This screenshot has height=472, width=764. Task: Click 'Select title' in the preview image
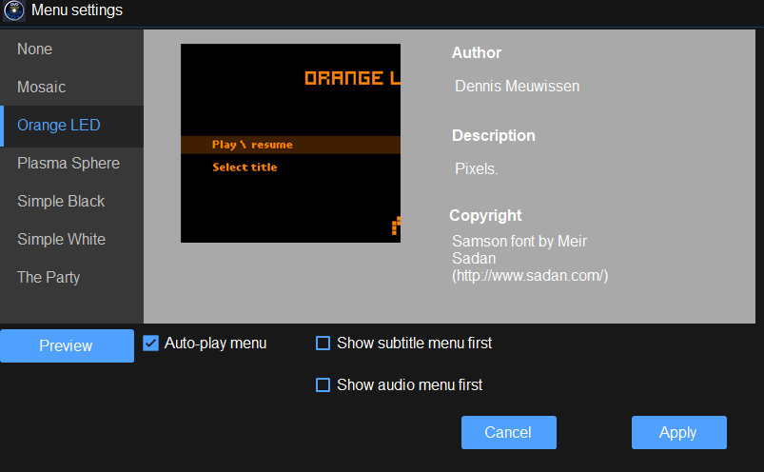pos(245,167)
